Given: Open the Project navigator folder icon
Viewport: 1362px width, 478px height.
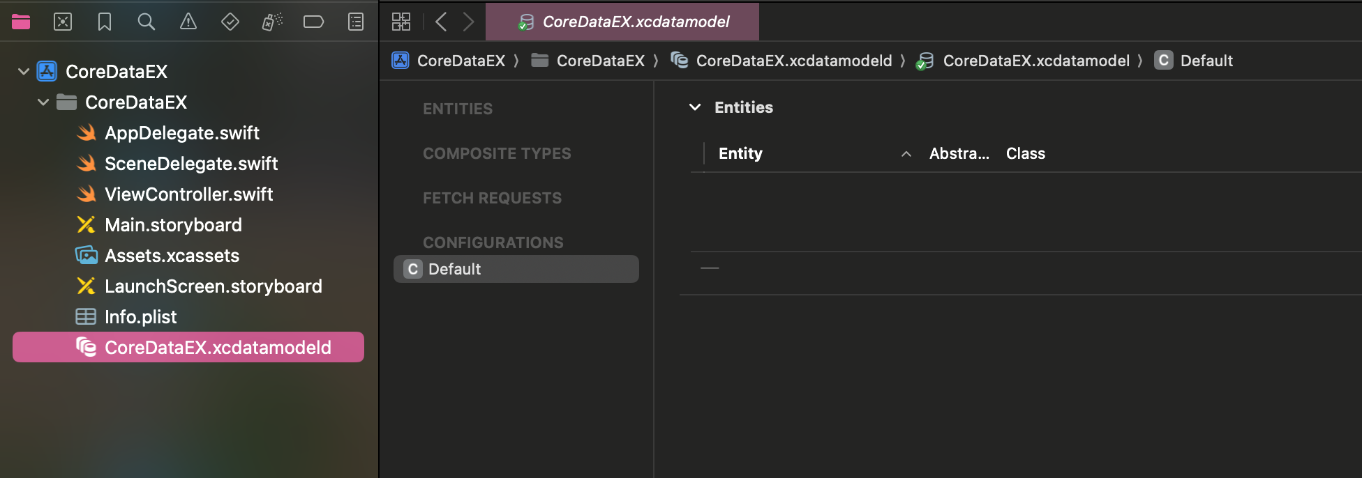Looking at the screenshot, I should pos(21,22).
